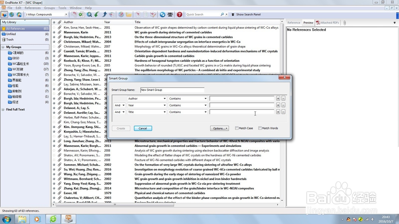The height and width of the screenshot is (224, 399).
Task: Click the Open File folder icon
Action: pos(129,14)
